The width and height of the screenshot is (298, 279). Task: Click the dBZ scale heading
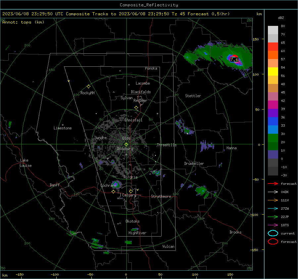click(281, 18)
